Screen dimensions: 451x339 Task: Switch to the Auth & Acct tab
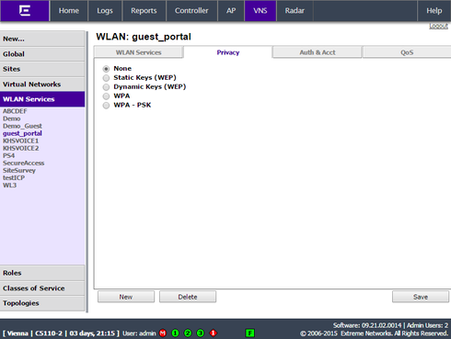[x=318, y=52]
